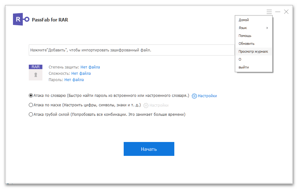Open the hamburger menu icon
The image size is (298, 189).
(x=269, y=12)
